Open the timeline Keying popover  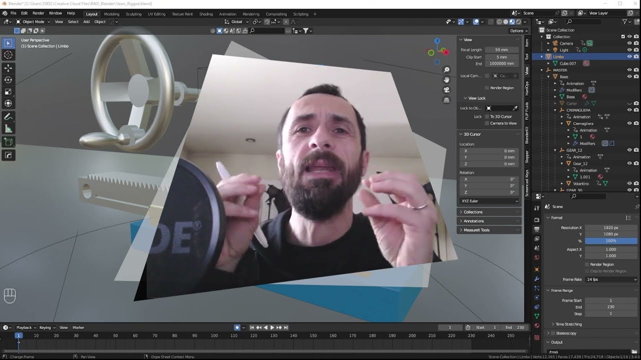[x=47, y=327]
